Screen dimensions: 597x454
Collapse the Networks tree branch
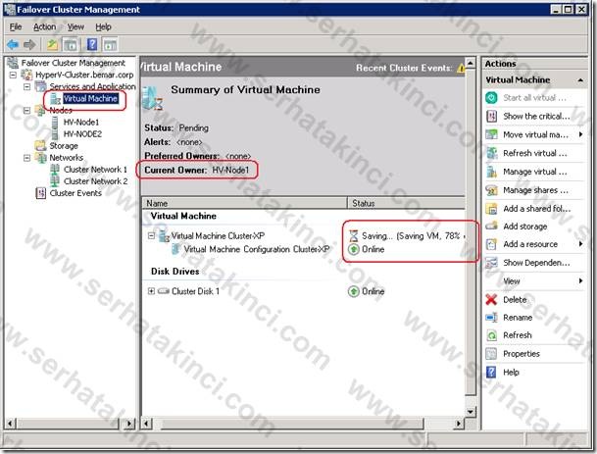27,157
